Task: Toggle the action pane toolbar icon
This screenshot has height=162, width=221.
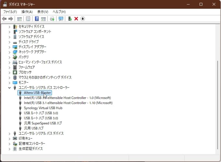Action: 44,19
